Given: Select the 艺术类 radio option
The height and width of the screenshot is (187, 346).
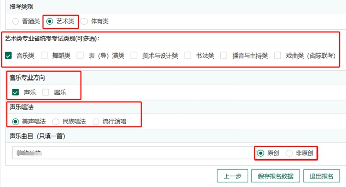Looking at the screenshot, I should click(x=50, y=21).
